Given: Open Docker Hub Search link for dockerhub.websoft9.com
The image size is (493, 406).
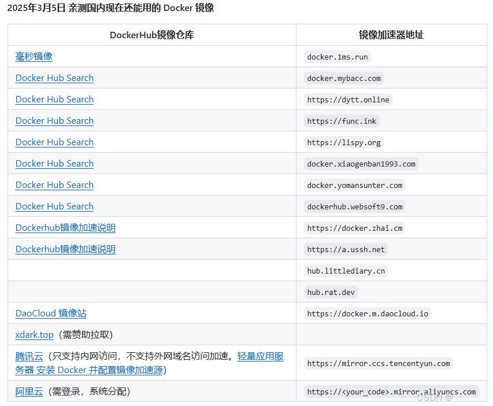Looking at the screenshot, I should click(54, 206).
